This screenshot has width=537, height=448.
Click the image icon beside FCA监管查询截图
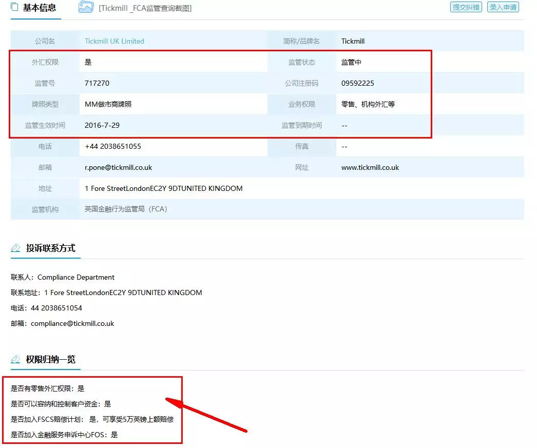coord(86,7)
